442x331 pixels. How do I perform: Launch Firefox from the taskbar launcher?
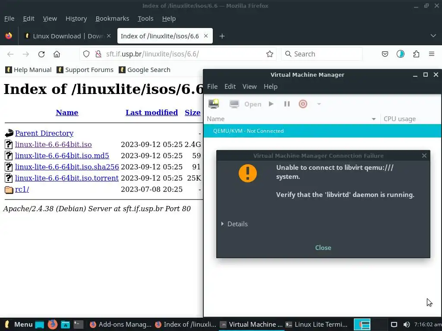point(52,325)
